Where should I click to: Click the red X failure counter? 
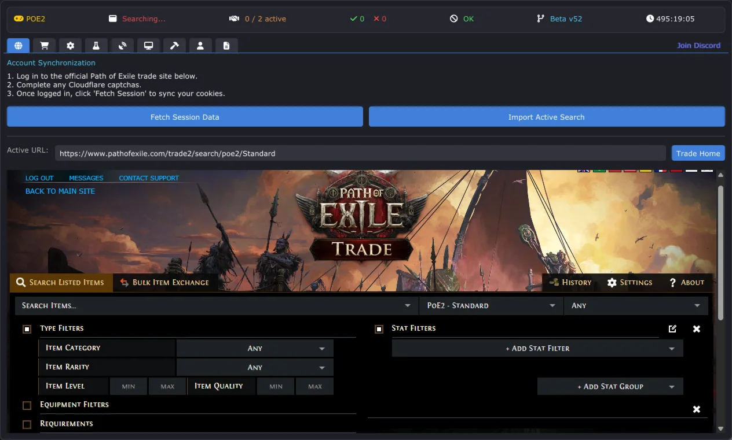click(380, 19)
